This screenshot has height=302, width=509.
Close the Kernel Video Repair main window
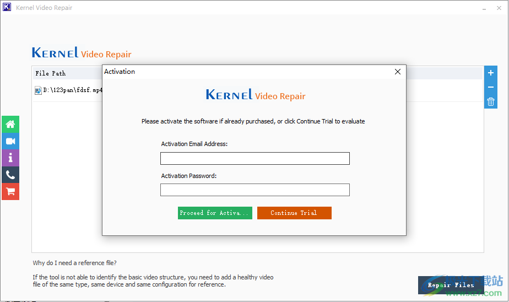(499, 8)
